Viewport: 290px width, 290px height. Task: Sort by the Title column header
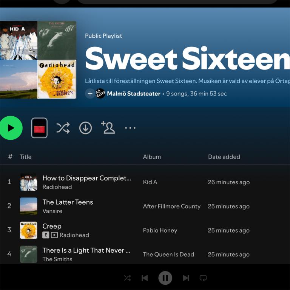(26, 157)
